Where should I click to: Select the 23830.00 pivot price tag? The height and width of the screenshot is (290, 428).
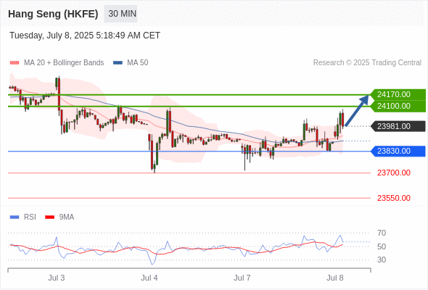[398, 151]
